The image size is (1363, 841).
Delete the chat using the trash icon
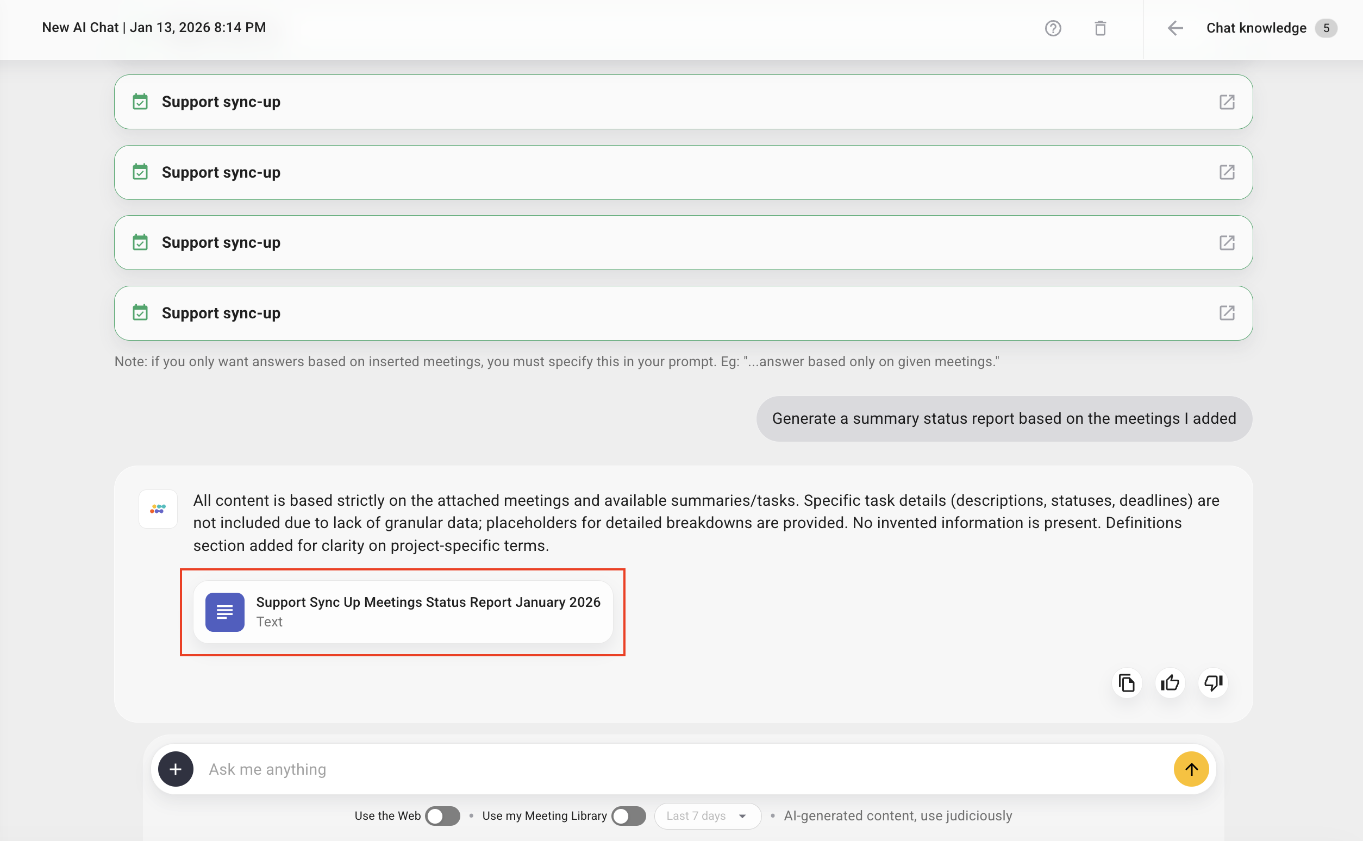click(x=1101, y=28)
